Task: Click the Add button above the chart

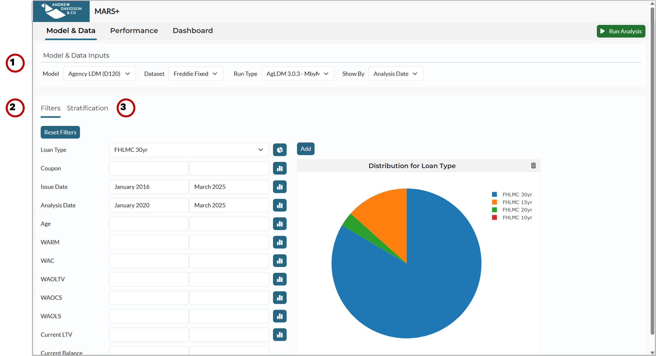Action: [x=306, y=149]
